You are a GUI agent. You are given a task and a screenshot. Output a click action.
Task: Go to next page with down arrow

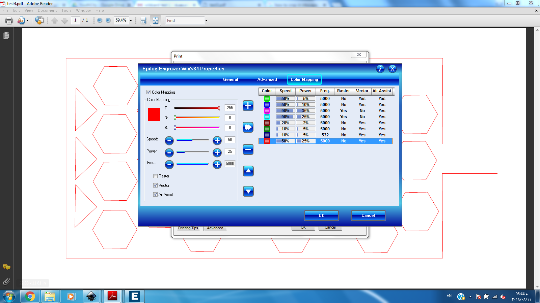pos(65,21)
